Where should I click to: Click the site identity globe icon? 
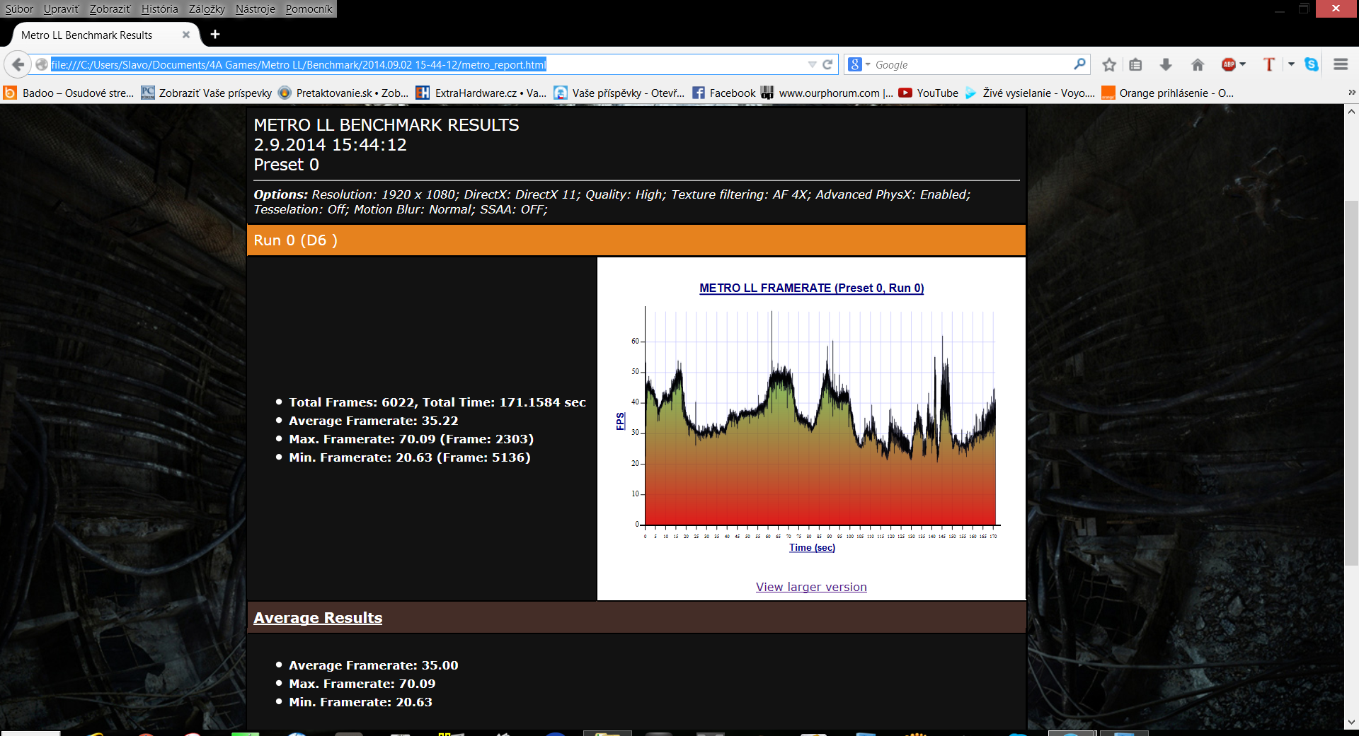click(42, 64)
